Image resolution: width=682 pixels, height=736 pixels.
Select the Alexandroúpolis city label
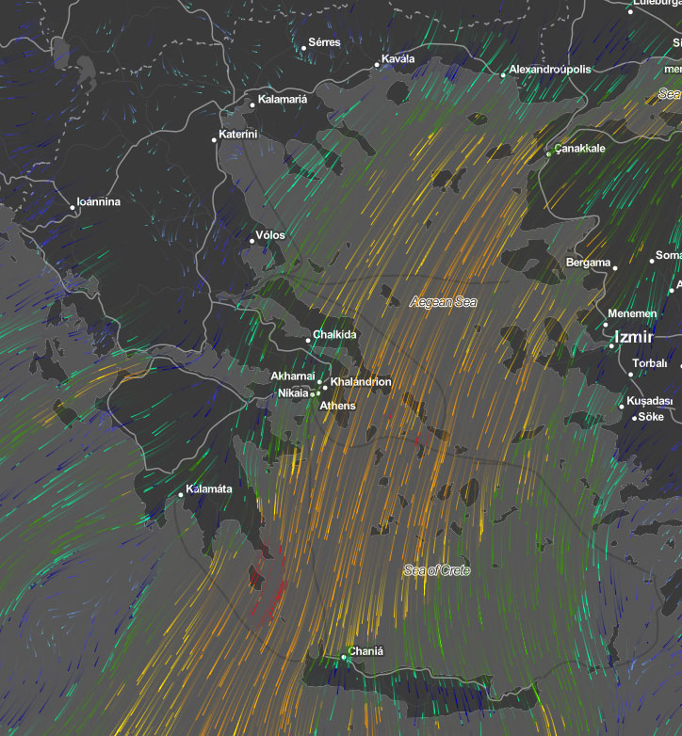[550, 70]
